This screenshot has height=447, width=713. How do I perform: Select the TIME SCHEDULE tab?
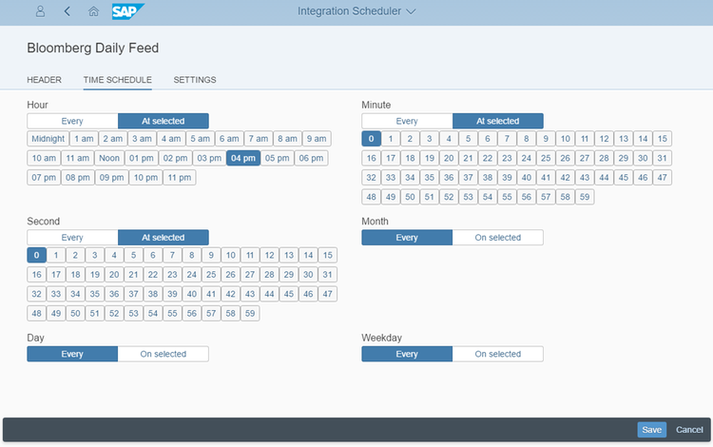[118, 80]
